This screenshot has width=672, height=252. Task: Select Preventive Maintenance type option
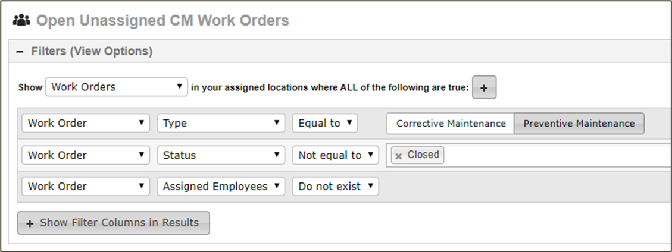click(579, 124)
